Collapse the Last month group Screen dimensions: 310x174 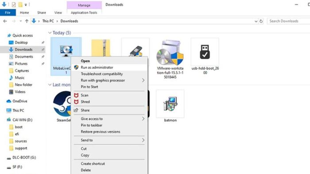[x=50, y=85]
